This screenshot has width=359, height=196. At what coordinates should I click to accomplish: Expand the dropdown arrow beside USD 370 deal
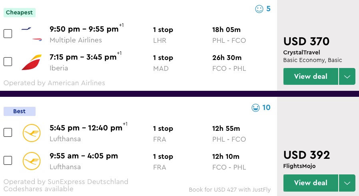click(x=347, y=77)
